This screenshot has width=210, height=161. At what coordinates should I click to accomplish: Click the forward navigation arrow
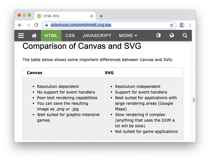(28, 25)
